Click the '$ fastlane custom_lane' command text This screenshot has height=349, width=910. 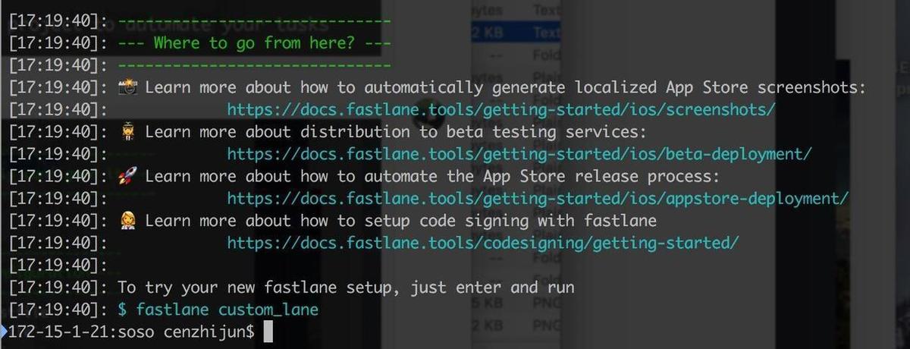(x=218, y=310)
